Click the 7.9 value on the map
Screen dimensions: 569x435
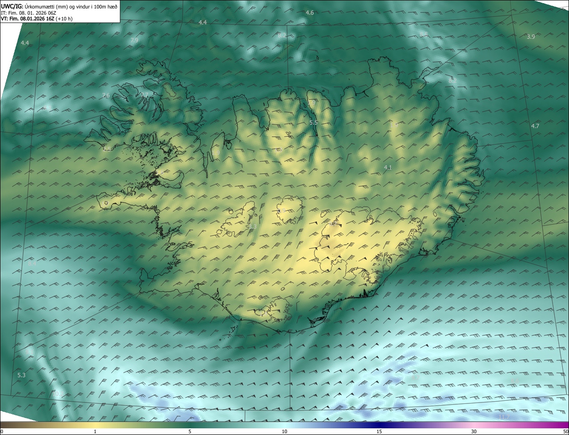[x=134, y=40]
